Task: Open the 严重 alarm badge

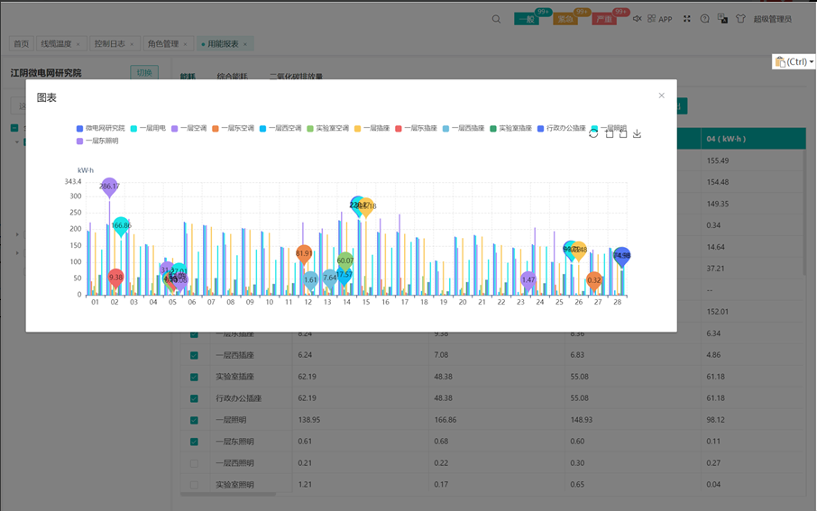Action: coord(604,19)
